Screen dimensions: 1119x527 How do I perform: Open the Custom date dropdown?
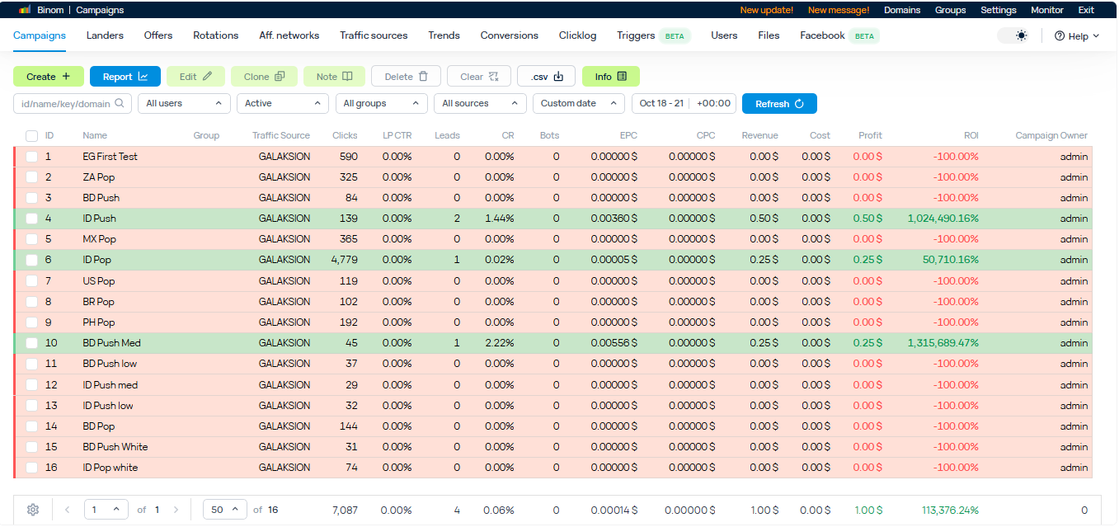[579, 103]
